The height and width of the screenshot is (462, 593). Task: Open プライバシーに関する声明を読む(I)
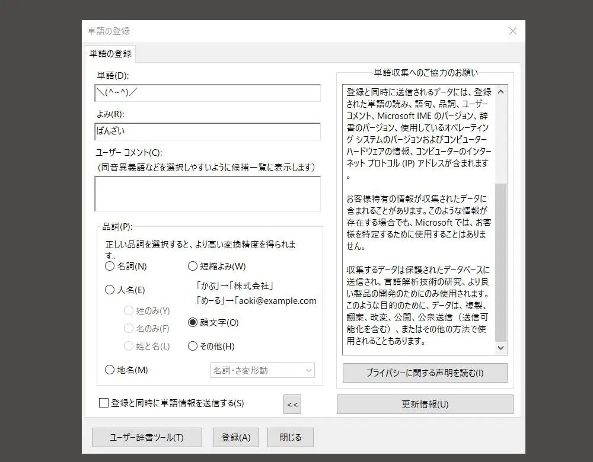(x=425, y=373)
